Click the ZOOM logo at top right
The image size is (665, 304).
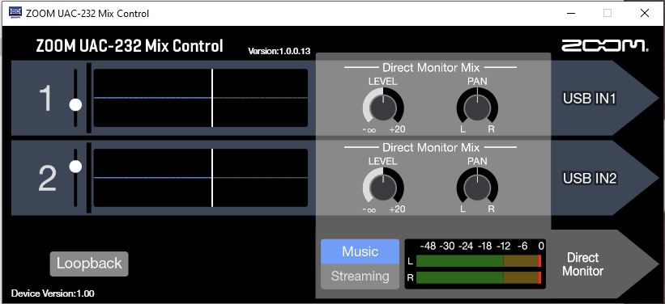(x=605, y=46)
